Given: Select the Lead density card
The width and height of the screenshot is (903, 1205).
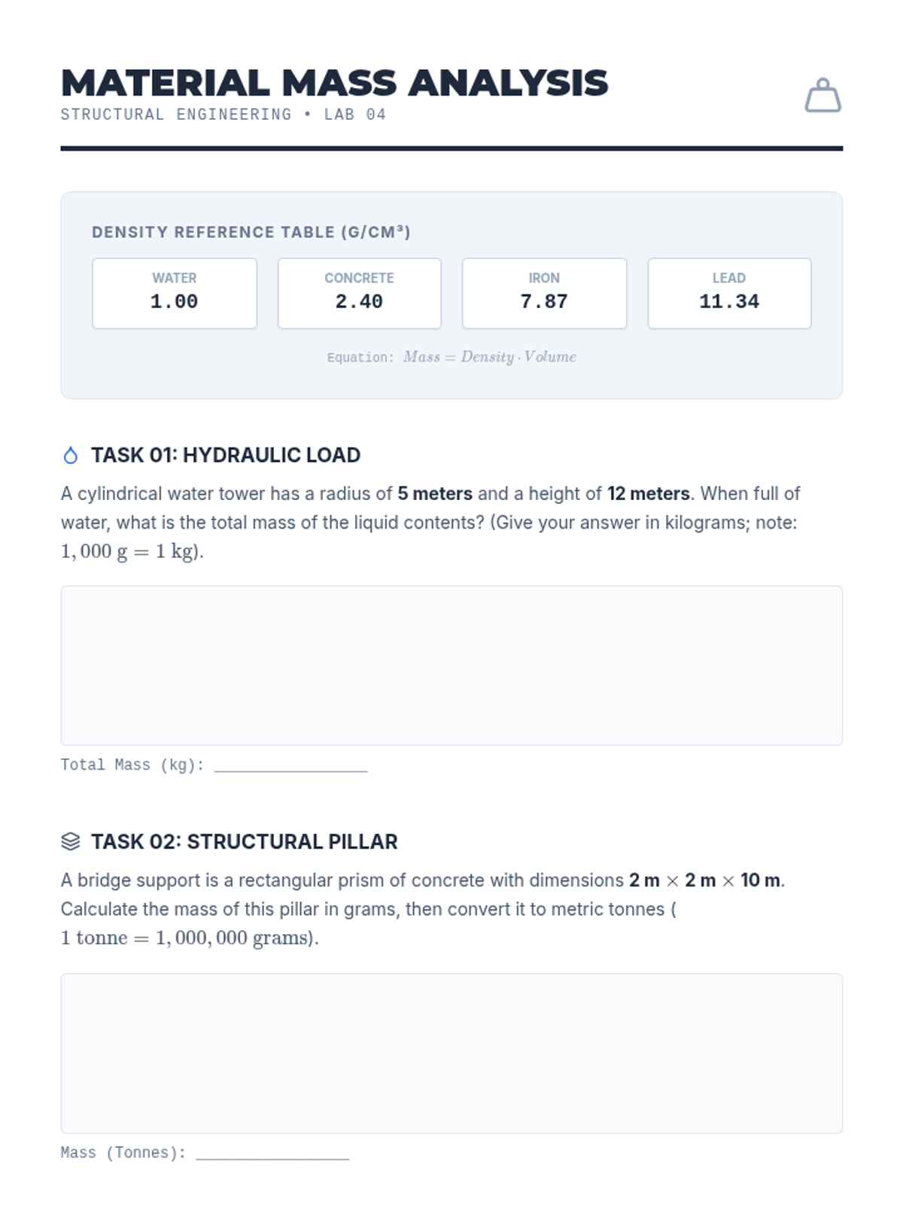Looking at the screenshot, I should tap(729, 293).
